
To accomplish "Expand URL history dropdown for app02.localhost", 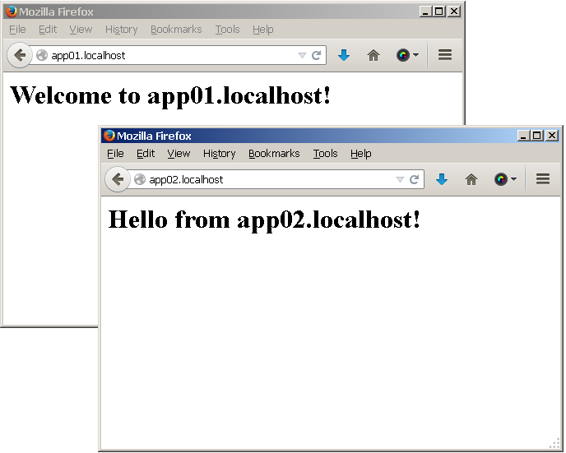I will point(400,179).
